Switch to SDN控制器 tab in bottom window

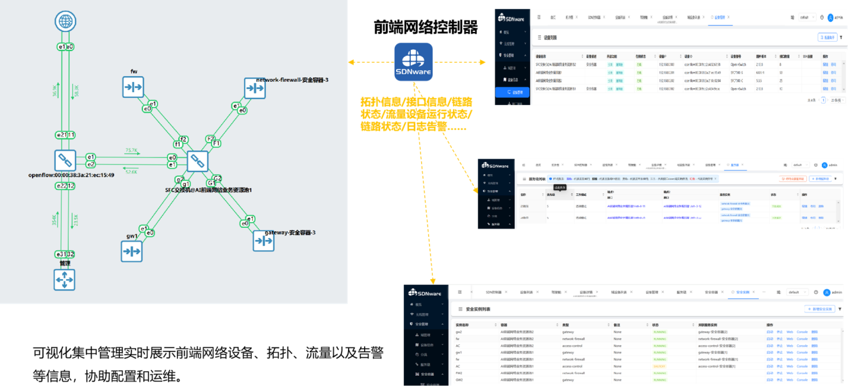[x=494, y=292]
